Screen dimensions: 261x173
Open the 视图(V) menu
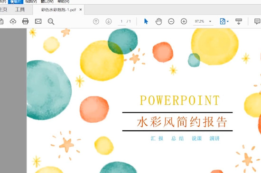(31, 2)
